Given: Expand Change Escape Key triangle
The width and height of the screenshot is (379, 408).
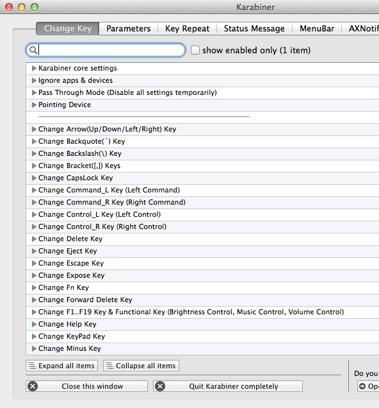Looking at the screenshot, I should pos(34,263).
